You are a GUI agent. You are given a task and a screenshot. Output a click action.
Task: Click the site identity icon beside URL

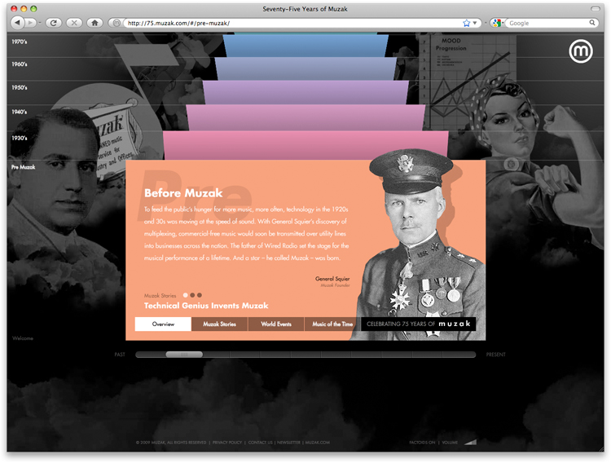coord(116,23)
